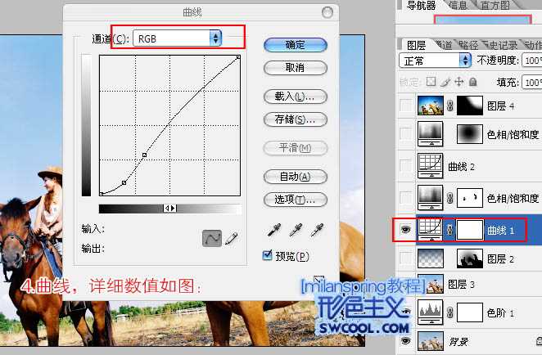The image size is (542, 355).
Task: Open the 正常 blend mode dropdown
Action: click(x=435, y=61)
